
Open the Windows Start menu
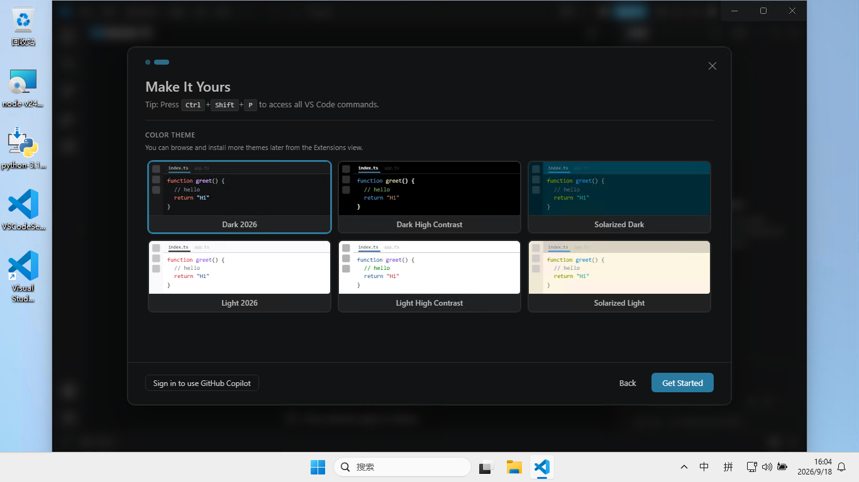coord(318,467)
